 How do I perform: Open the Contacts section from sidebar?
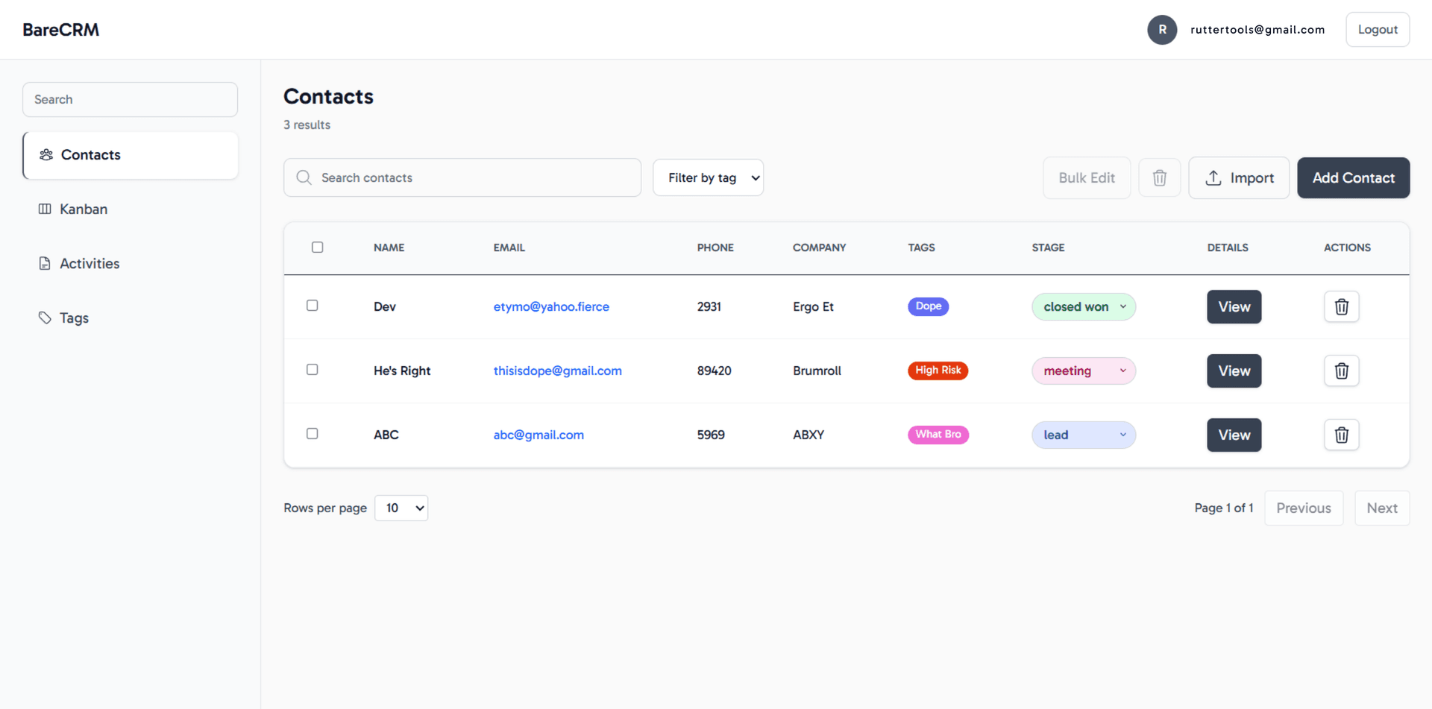(90, 154)
